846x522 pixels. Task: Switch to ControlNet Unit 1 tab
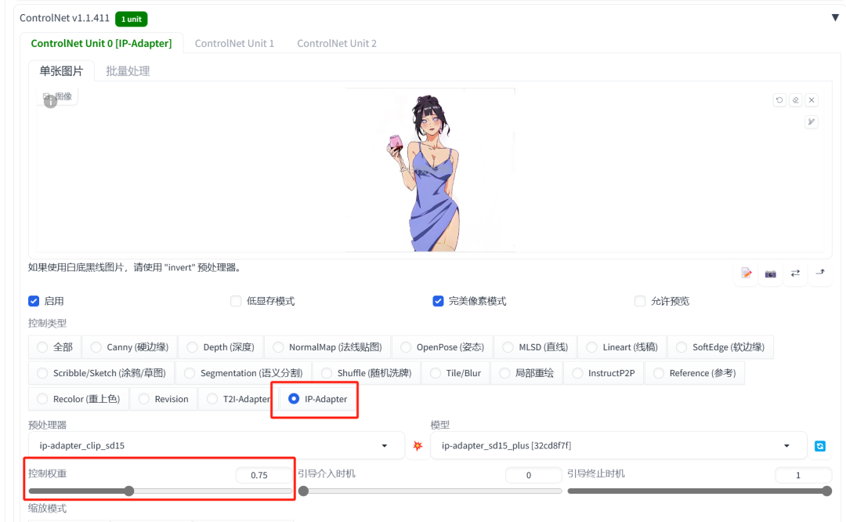234,43
